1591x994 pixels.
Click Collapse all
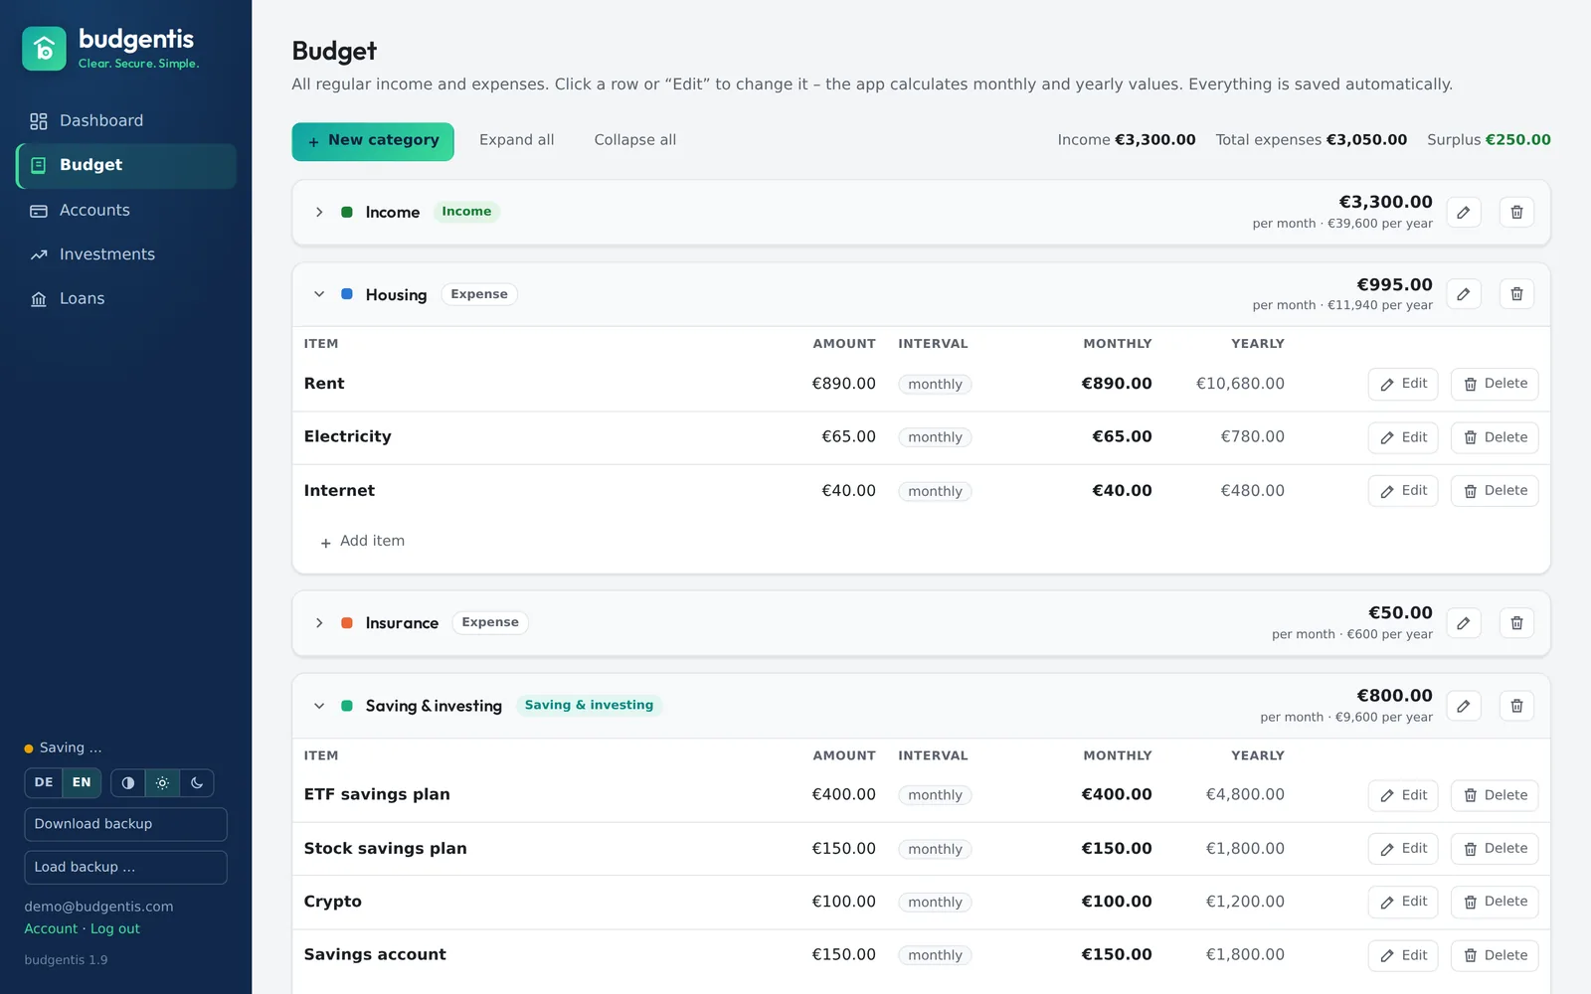point(634,140)
